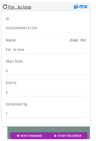The width and height of the screenshot is (96, 141).
Task: Remove the For...to loop command with X
Action: (86, 7)
